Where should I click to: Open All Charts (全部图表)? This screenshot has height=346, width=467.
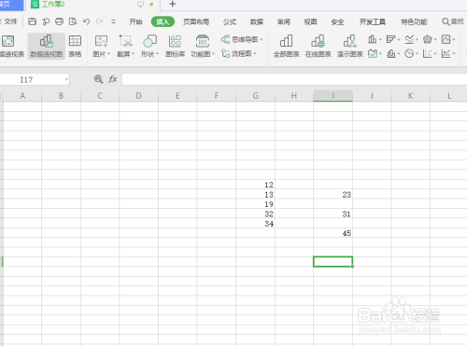(286, 46)
